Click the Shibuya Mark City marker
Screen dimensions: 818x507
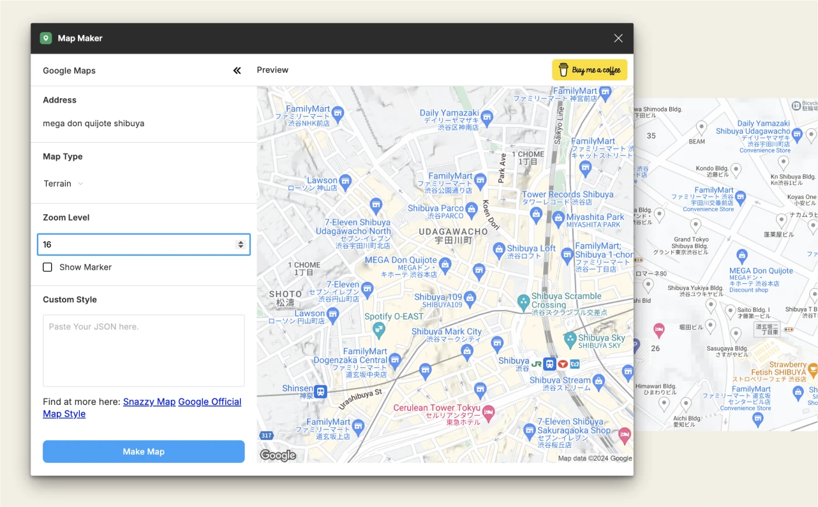(x=468, y=351)
